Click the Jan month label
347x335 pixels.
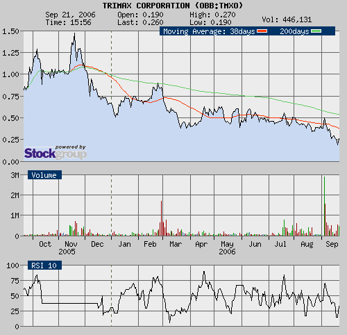click(125, 244)
